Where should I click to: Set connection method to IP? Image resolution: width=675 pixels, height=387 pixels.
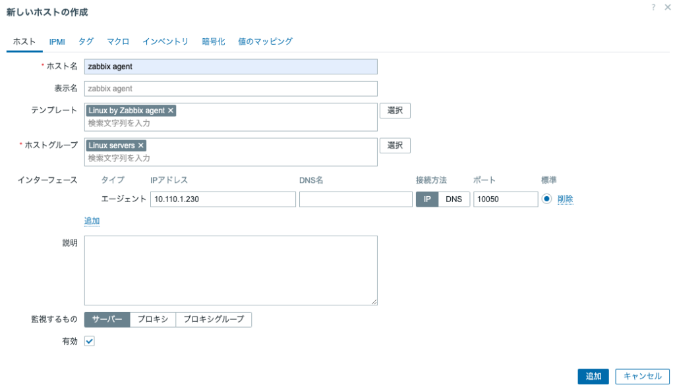pos(427,199)
